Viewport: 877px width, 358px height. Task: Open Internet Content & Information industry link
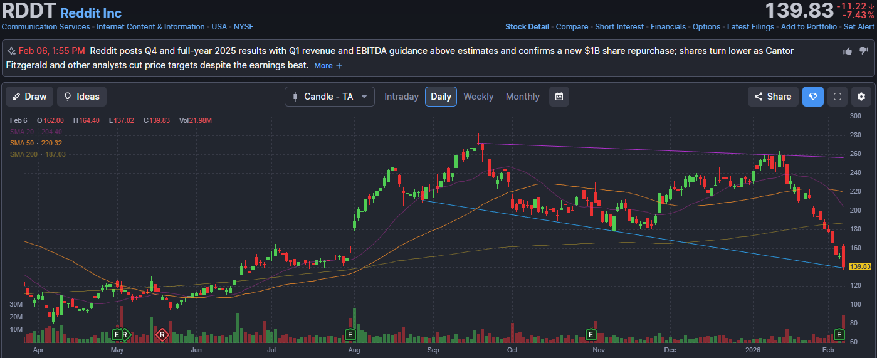[150, 27]
